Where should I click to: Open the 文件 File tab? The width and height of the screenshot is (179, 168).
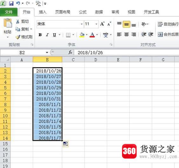coord(9,12)
